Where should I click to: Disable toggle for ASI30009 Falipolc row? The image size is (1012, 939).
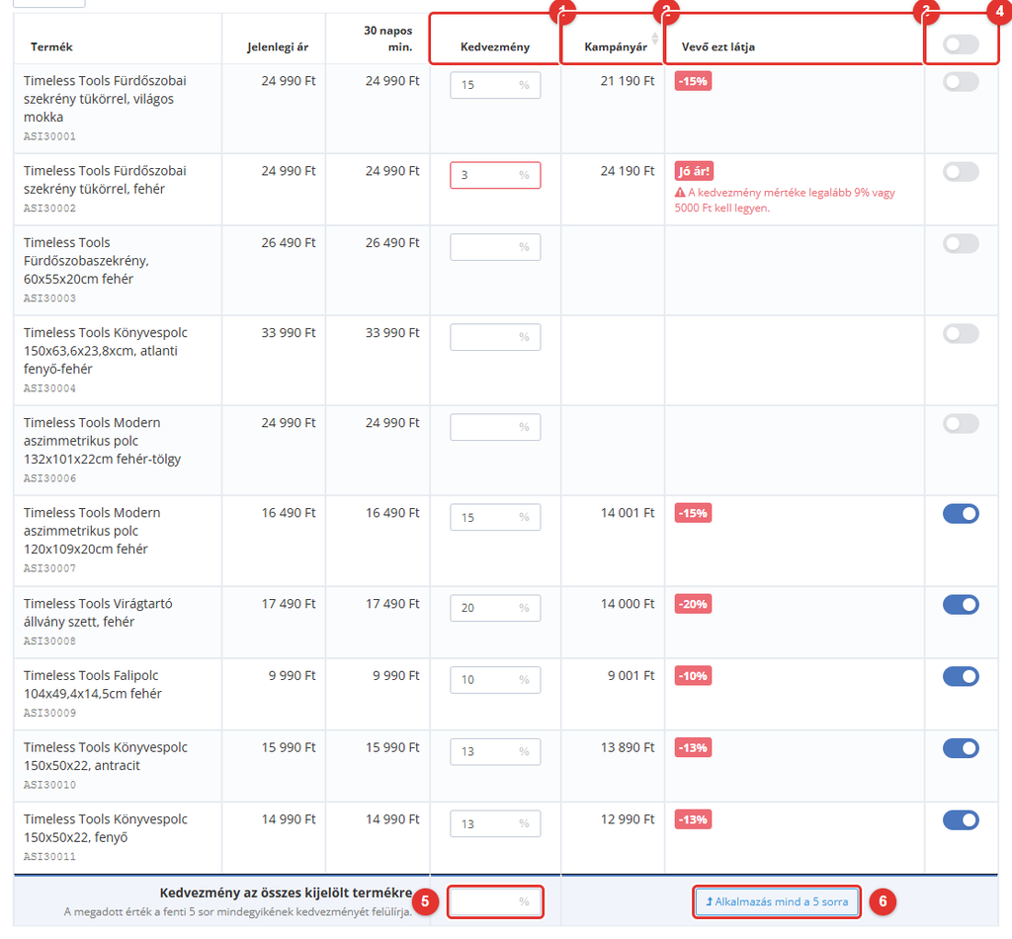tap(961, 676)
